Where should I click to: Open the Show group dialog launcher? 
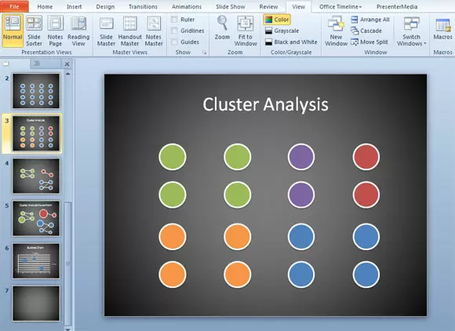(205, 53)
